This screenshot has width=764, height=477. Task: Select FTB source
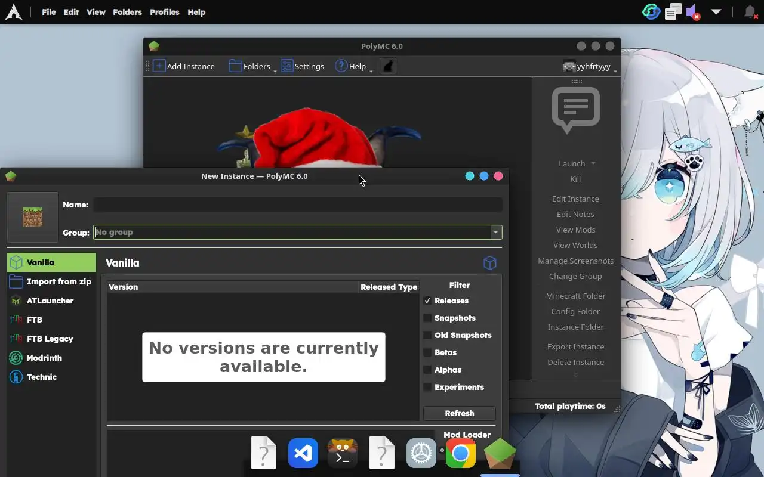(x=51, y=320)
